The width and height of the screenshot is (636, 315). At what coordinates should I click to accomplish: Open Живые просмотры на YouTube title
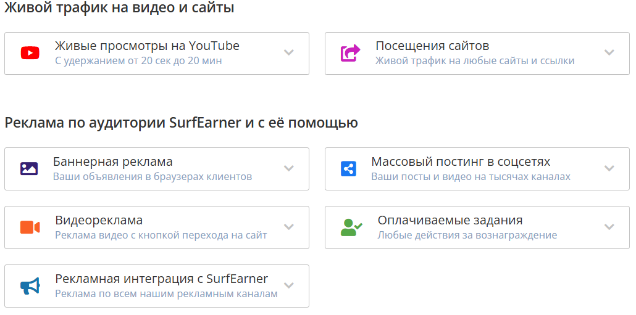(147, 46)
